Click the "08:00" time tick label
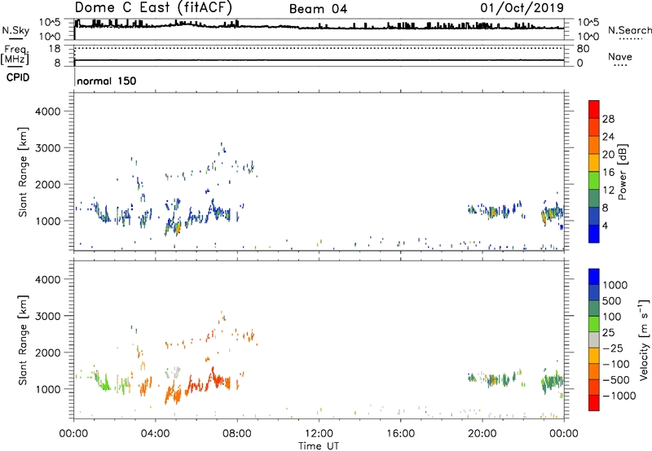This screenshot has width=652, height=451. pyautogui.click(x=236, y=434)
